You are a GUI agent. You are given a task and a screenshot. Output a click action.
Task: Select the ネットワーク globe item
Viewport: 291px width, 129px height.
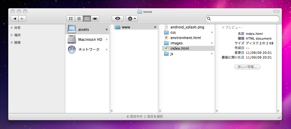click(88, 49)
